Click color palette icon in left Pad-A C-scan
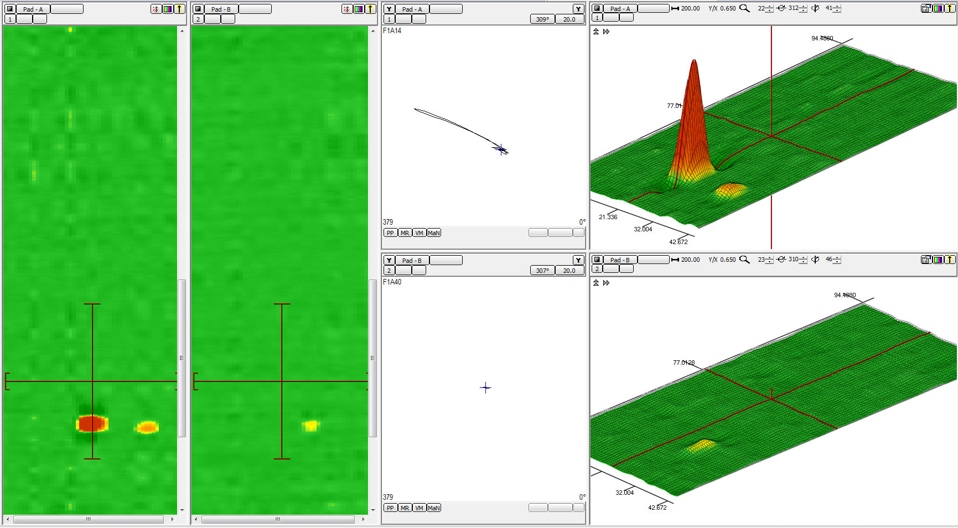The image size is (958, 528). click(168, 9)
